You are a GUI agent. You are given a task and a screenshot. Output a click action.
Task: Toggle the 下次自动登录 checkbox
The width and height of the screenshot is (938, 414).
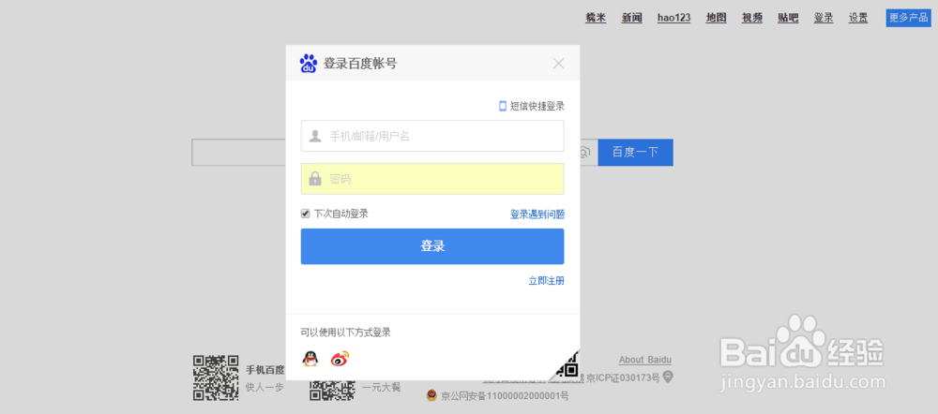tap(305, 214)
